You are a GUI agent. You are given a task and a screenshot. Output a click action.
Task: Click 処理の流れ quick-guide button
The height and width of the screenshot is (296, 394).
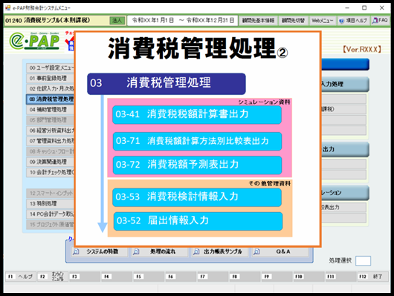(160, 251)
